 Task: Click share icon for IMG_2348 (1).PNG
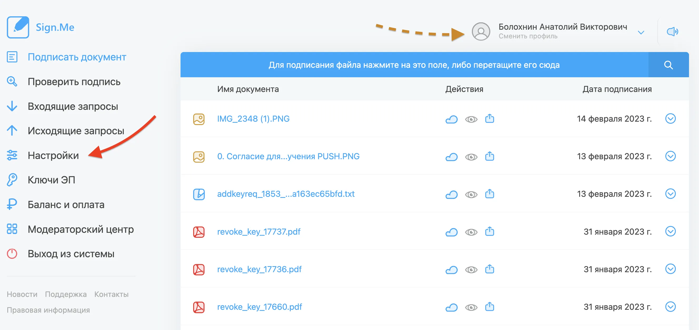(x=490, y=118)
